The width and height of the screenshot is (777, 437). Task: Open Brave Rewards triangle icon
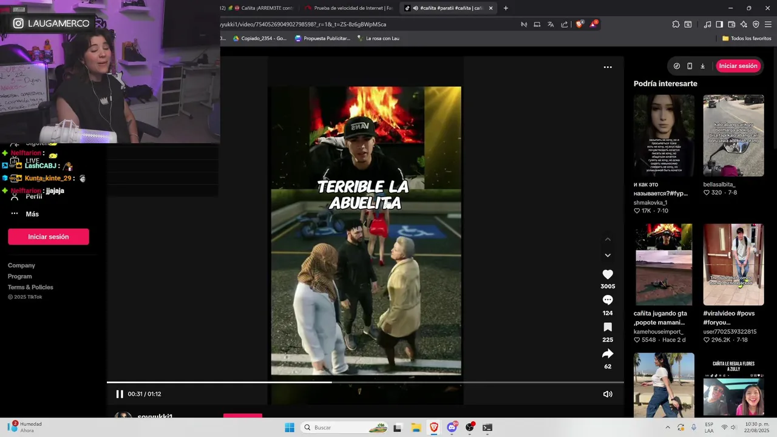click(x=594, y=24)
